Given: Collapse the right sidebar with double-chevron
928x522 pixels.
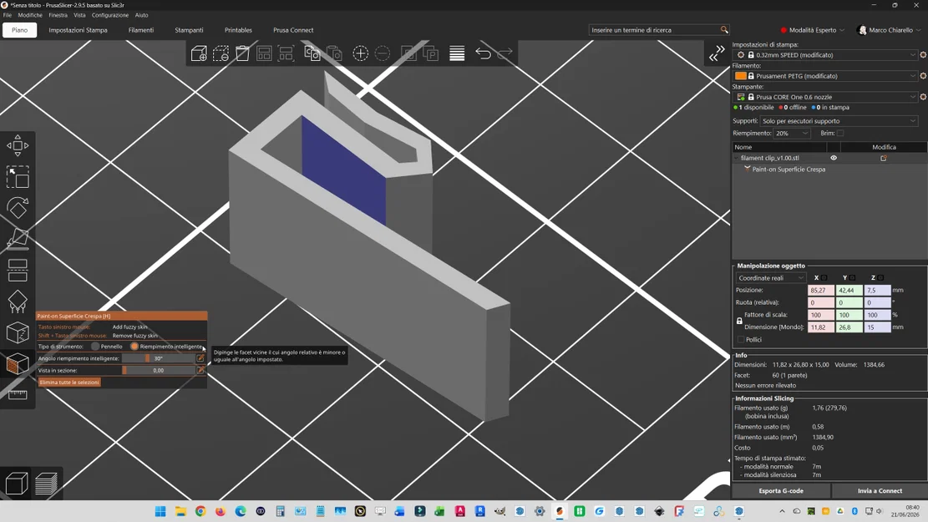Looking at the screenshot, I should point(717,53).
